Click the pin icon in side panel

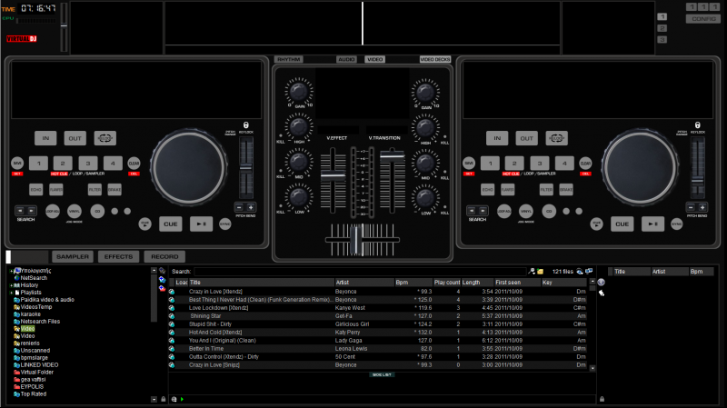[602, 293]
